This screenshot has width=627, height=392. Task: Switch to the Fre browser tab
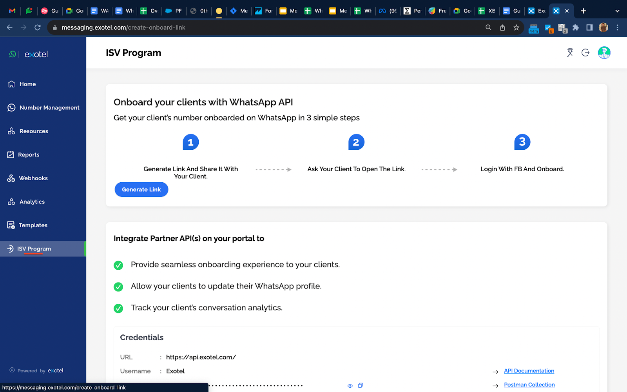click(x=437, y=11)
